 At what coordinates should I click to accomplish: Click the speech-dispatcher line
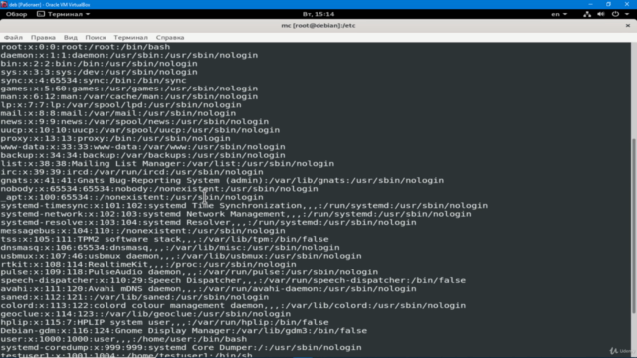pos(233,280)
